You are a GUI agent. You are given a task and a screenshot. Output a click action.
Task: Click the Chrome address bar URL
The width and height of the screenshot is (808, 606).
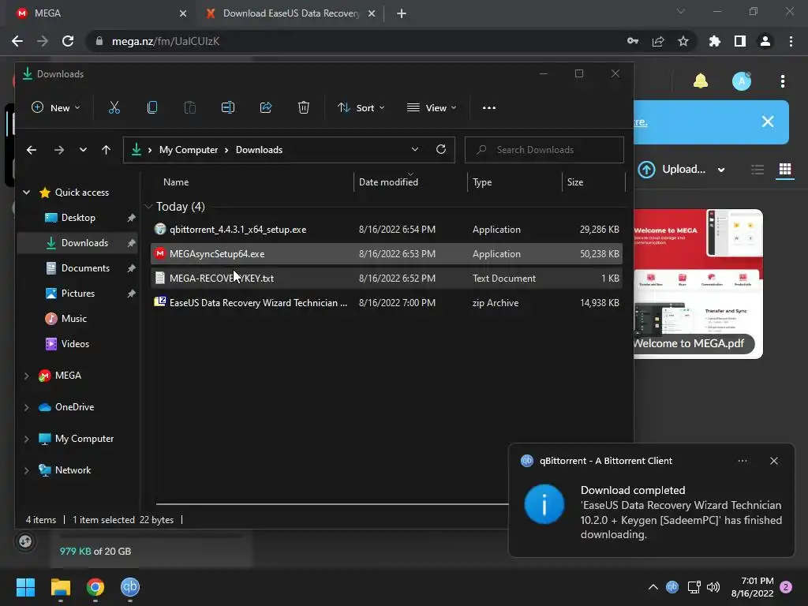click(x=166, y=41)
